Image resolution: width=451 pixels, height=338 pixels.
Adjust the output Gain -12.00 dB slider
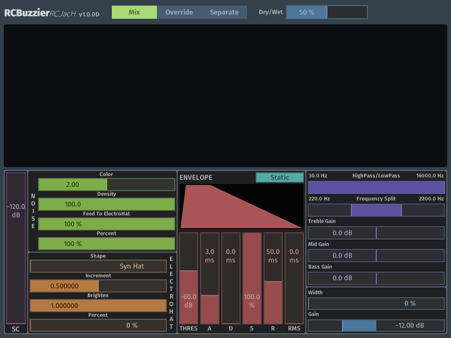pos(376,325)
